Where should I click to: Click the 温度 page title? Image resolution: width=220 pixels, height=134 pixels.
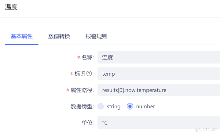tap(11, 7)
